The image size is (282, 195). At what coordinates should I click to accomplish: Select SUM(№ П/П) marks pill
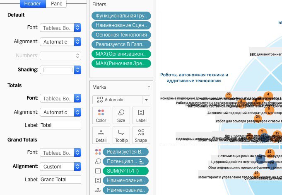pos(125,171)
